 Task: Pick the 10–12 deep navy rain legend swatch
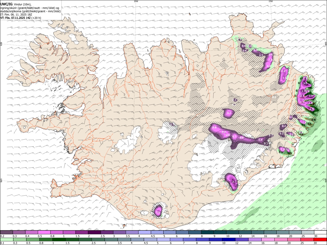click(229, 239)
